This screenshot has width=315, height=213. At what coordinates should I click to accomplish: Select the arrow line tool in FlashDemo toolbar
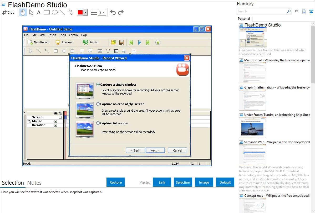(47, 51)
